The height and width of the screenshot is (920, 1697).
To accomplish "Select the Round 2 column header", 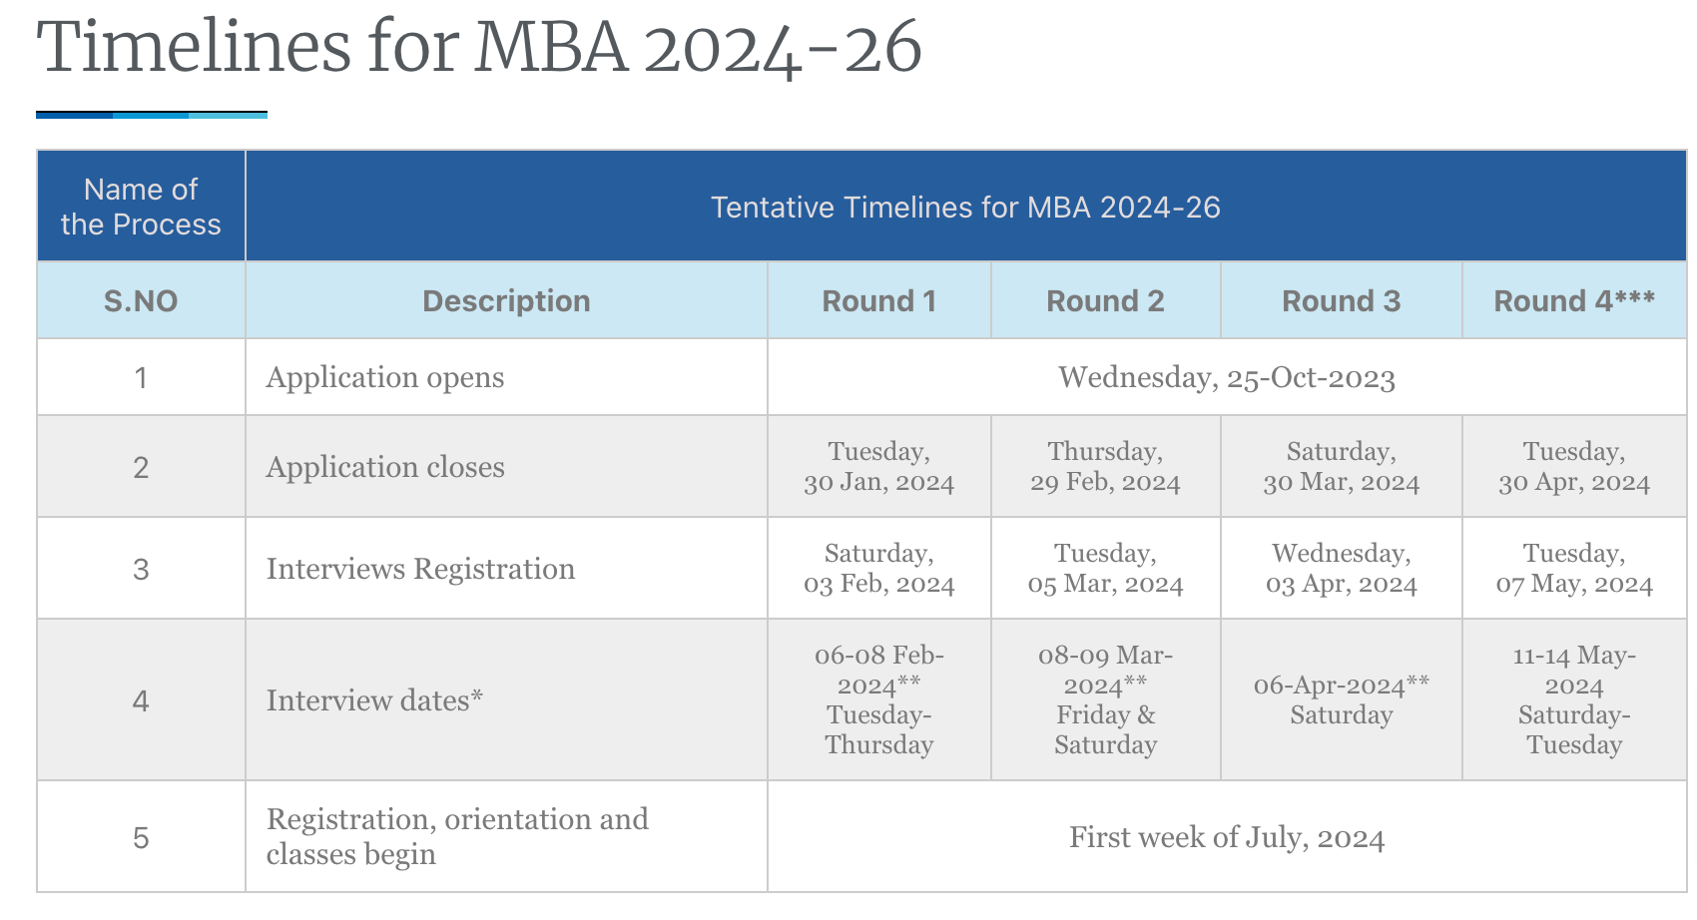I will (x=1105, y=300).
